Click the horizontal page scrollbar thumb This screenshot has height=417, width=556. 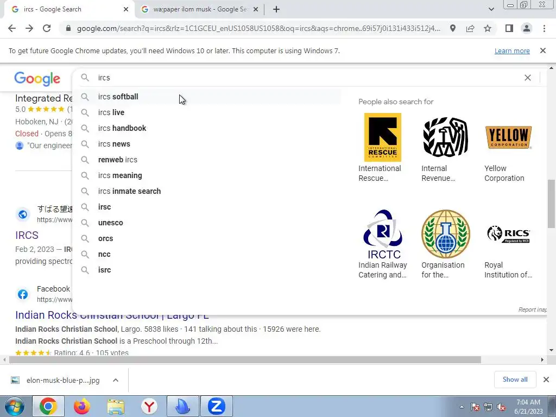[245, 359]
